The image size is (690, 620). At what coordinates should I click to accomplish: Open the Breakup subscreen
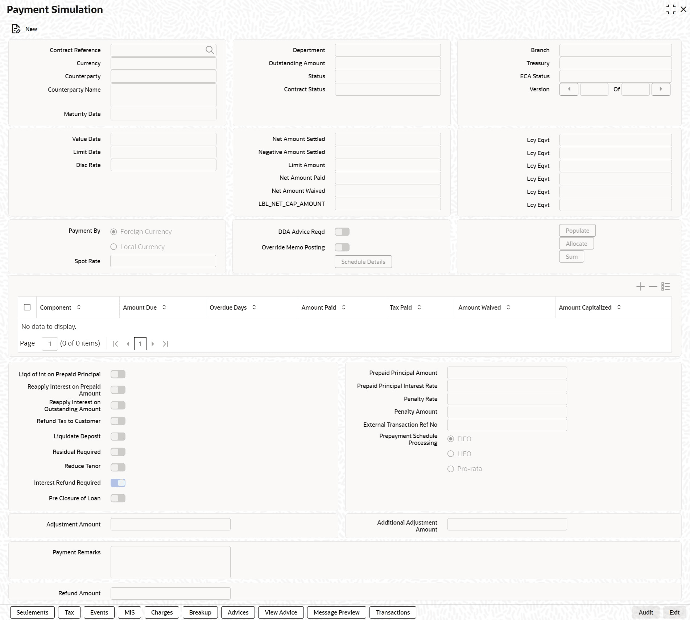(x=200, y=612)
